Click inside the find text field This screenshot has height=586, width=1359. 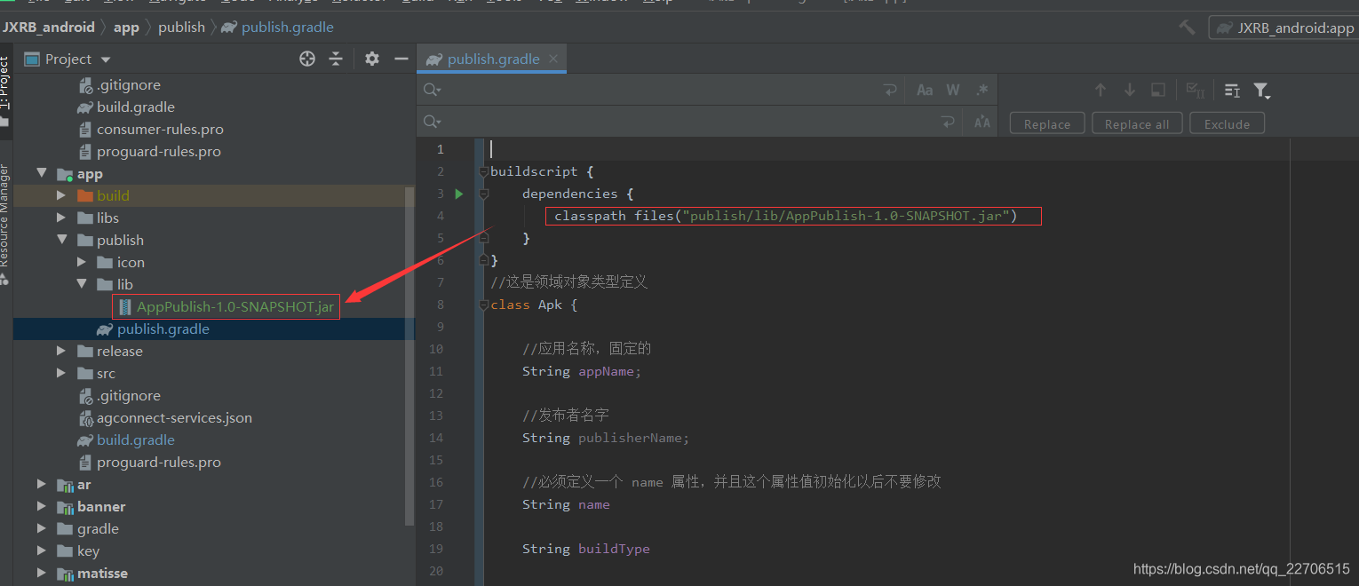662,90
